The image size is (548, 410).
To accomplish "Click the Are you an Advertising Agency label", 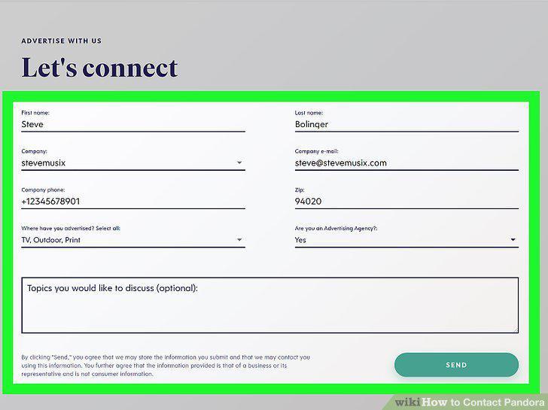I will [336, 229].
